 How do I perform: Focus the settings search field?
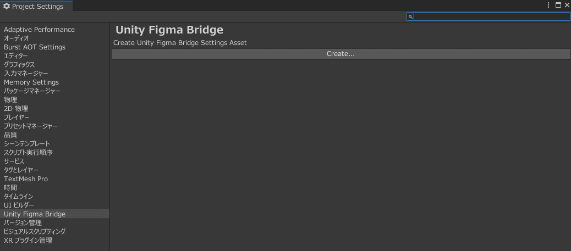(488, 16)
